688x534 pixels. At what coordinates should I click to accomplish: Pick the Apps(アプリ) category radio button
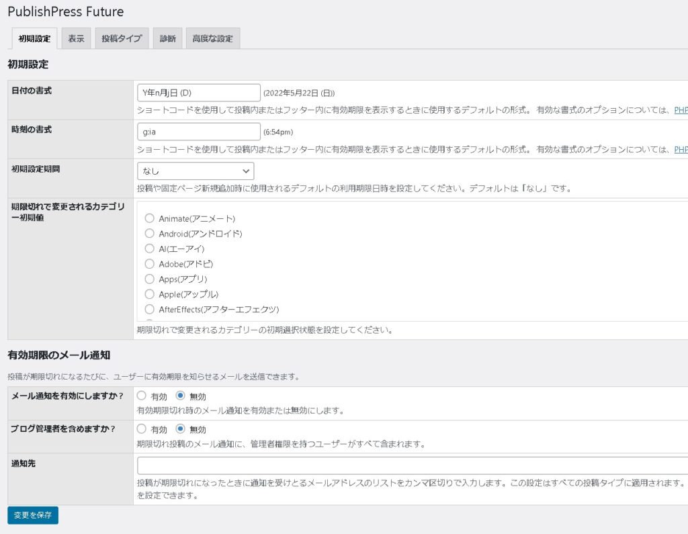point(150,279)
